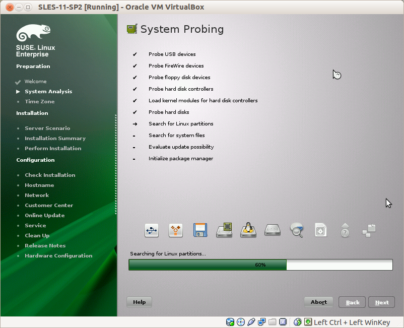This screenshot has height=328, width=404.
Task: Click the "Left Ctrl + Left WinKey" host key text
Action: coord(352,322)
